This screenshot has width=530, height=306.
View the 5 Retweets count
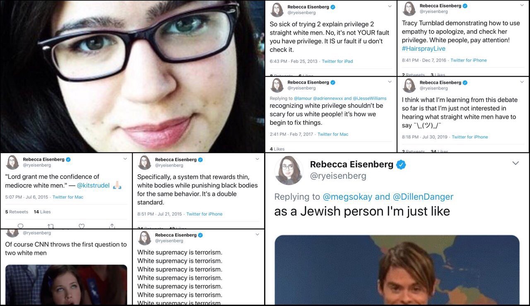(x=17, y=212)
